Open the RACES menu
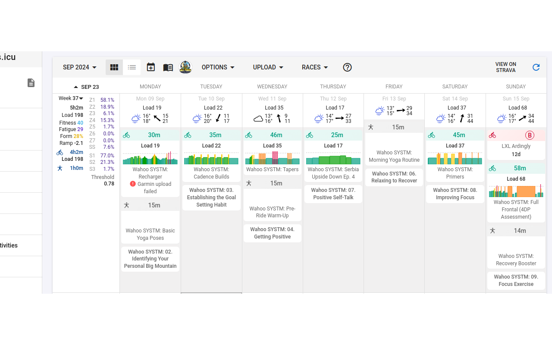Screen dimensions: 552x345 coord(315,67)
